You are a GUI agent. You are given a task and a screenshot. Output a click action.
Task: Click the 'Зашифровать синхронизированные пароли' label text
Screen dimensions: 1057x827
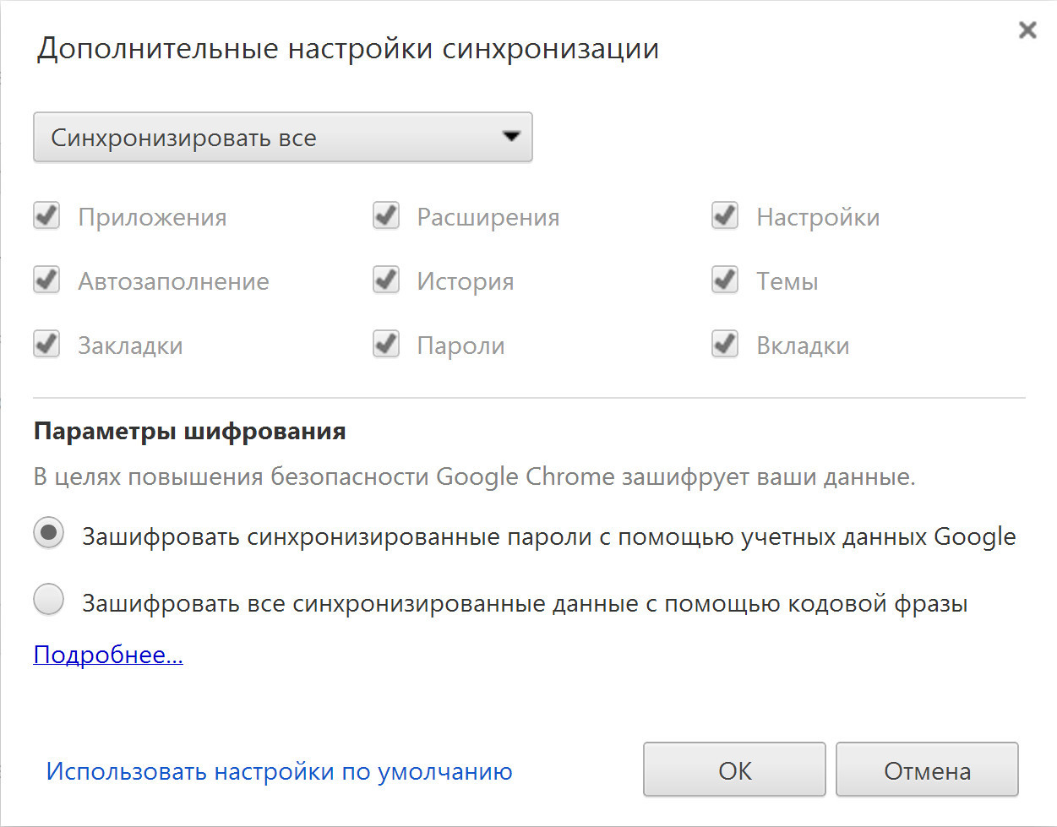pos(548,537)
